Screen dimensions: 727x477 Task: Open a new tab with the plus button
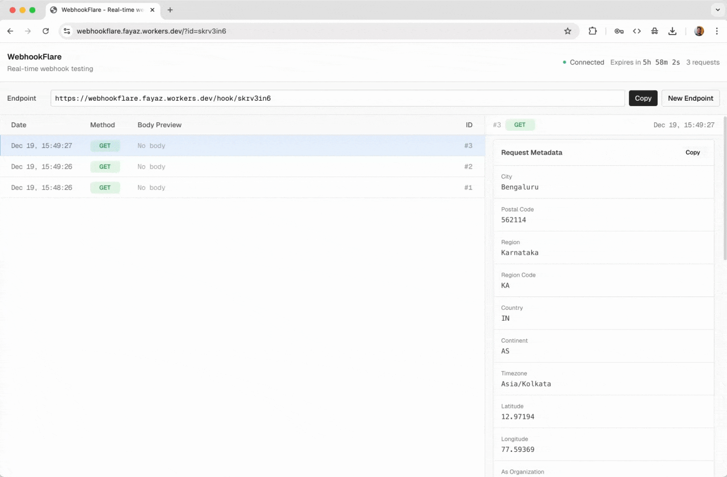(x=170, y=10)
